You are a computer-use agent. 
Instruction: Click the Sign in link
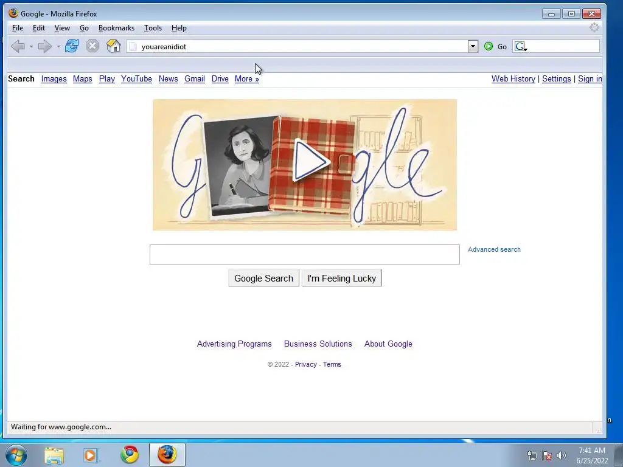(x=590, y=78)
